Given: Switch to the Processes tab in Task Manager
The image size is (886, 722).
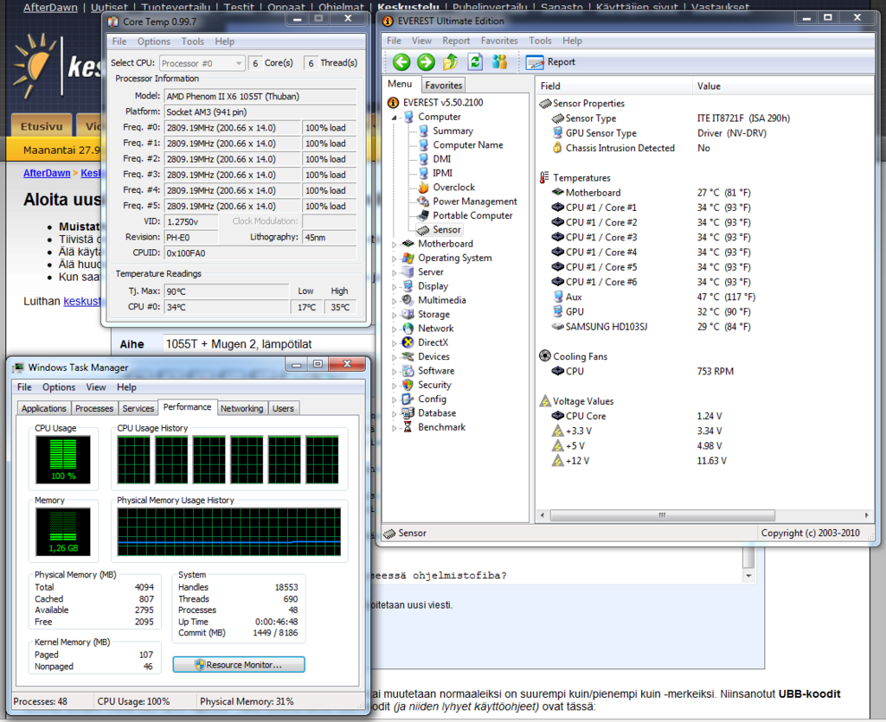Looking at the screenshot, I should tap(94, 408).
